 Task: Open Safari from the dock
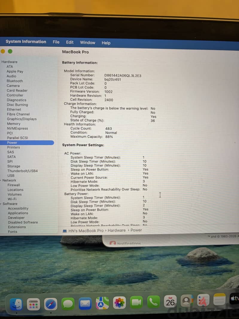click(x=51, y=304)
